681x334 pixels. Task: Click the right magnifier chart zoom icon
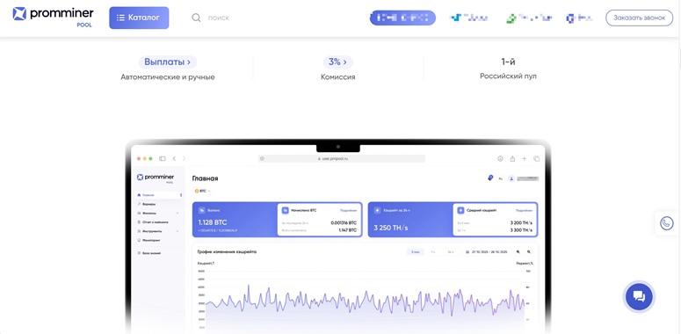[529, 252]
